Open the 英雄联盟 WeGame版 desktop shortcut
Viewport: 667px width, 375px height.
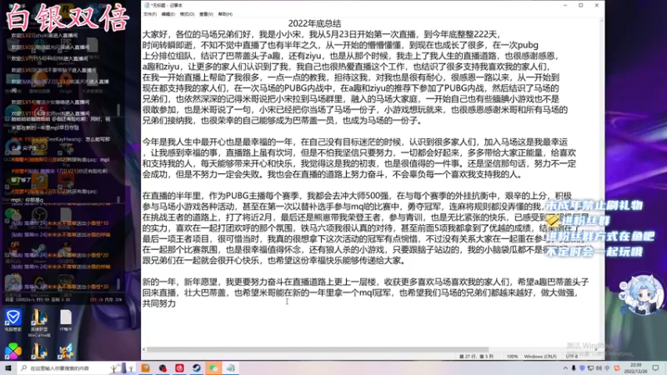point(39,323)
